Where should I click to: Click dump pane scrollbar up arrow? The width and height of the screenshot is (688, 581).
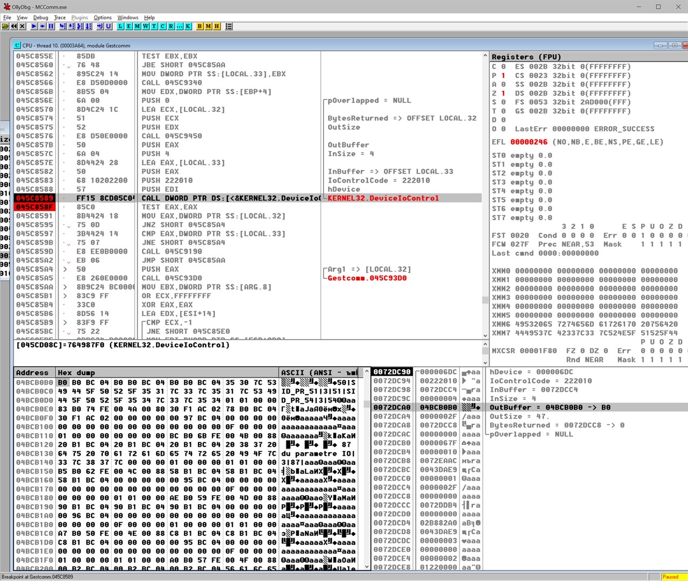[368, 372]
